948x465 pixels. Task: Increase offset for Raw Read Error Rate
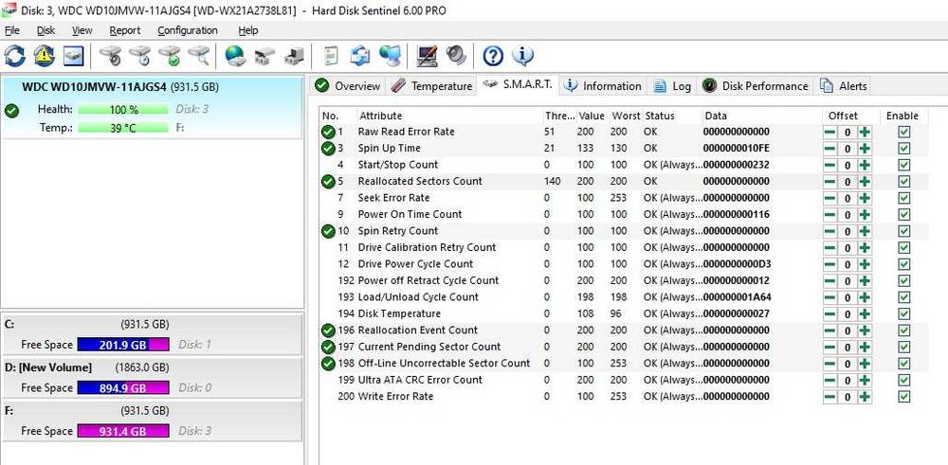click(865, 132)
